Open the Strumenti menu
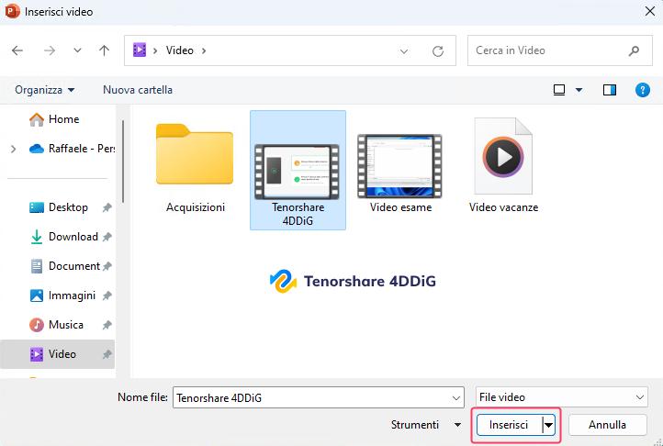The image size is (663, 446). click(426, 425)
